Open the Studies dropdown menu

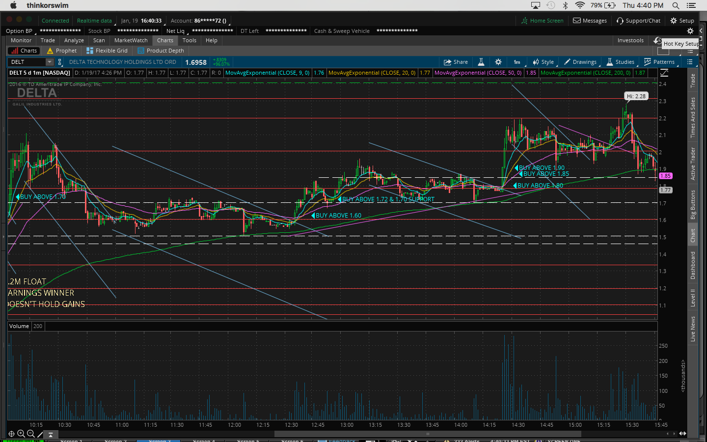coord(621,62)
